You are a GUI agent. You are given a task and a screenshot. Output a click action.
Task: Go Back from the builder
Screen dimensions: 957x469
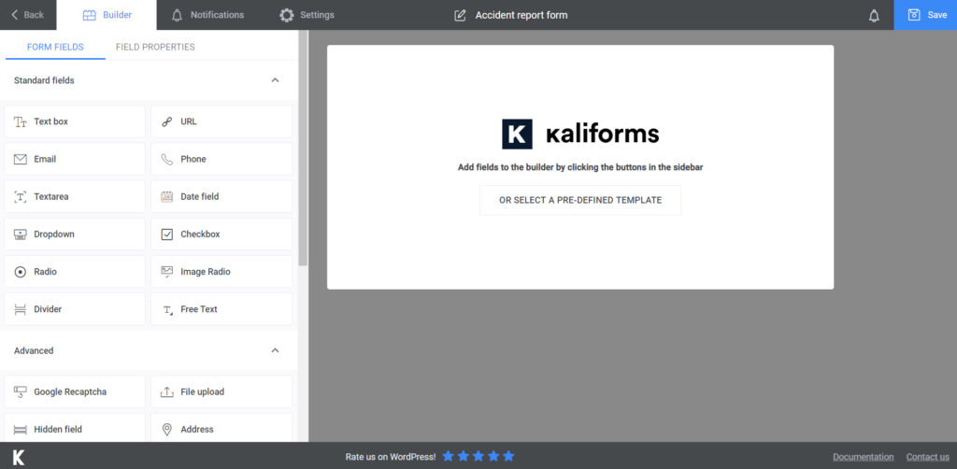point(27,15)
